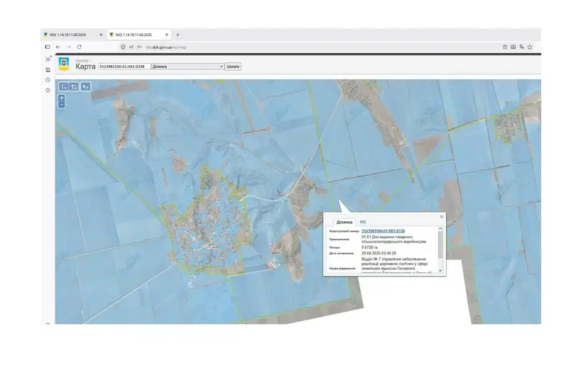Click the update date 29.08.2026 03:49:29
The image size is (568, 372).
click(378, 254)
